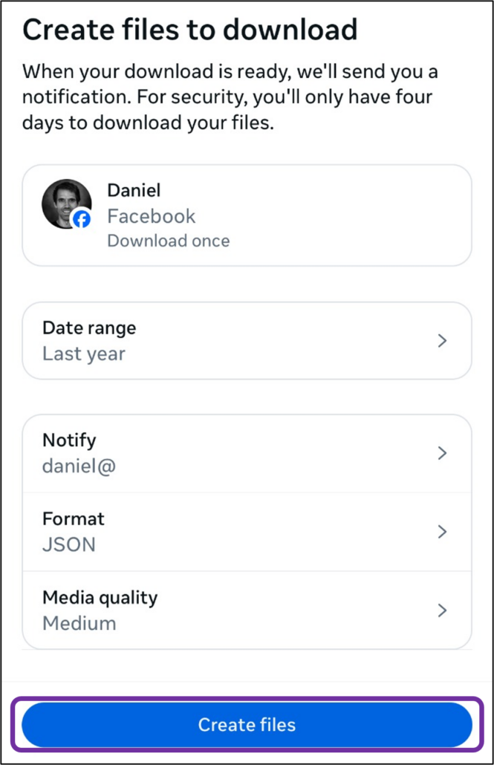Click the JSON format value

(69, 544)
